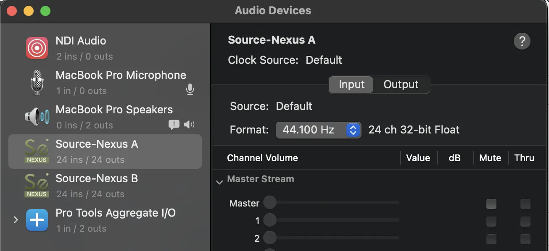Select MacBook Pro Microphone in device list
This screenshot has width=549, height=251.
(105, 82)
